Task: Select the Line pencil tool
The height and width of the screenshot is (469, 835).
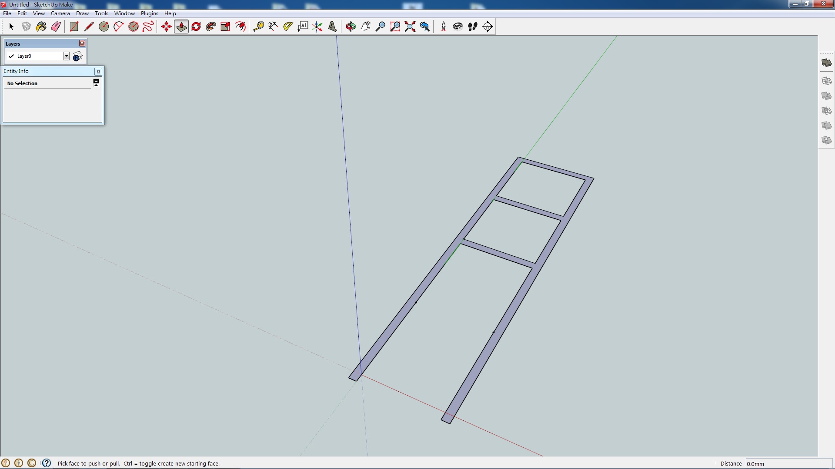Action: [x=89, y=26]
